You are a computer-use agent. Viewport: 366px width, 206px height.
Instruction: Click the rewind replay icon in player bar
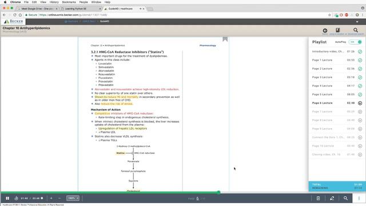(x=16, y=199)
